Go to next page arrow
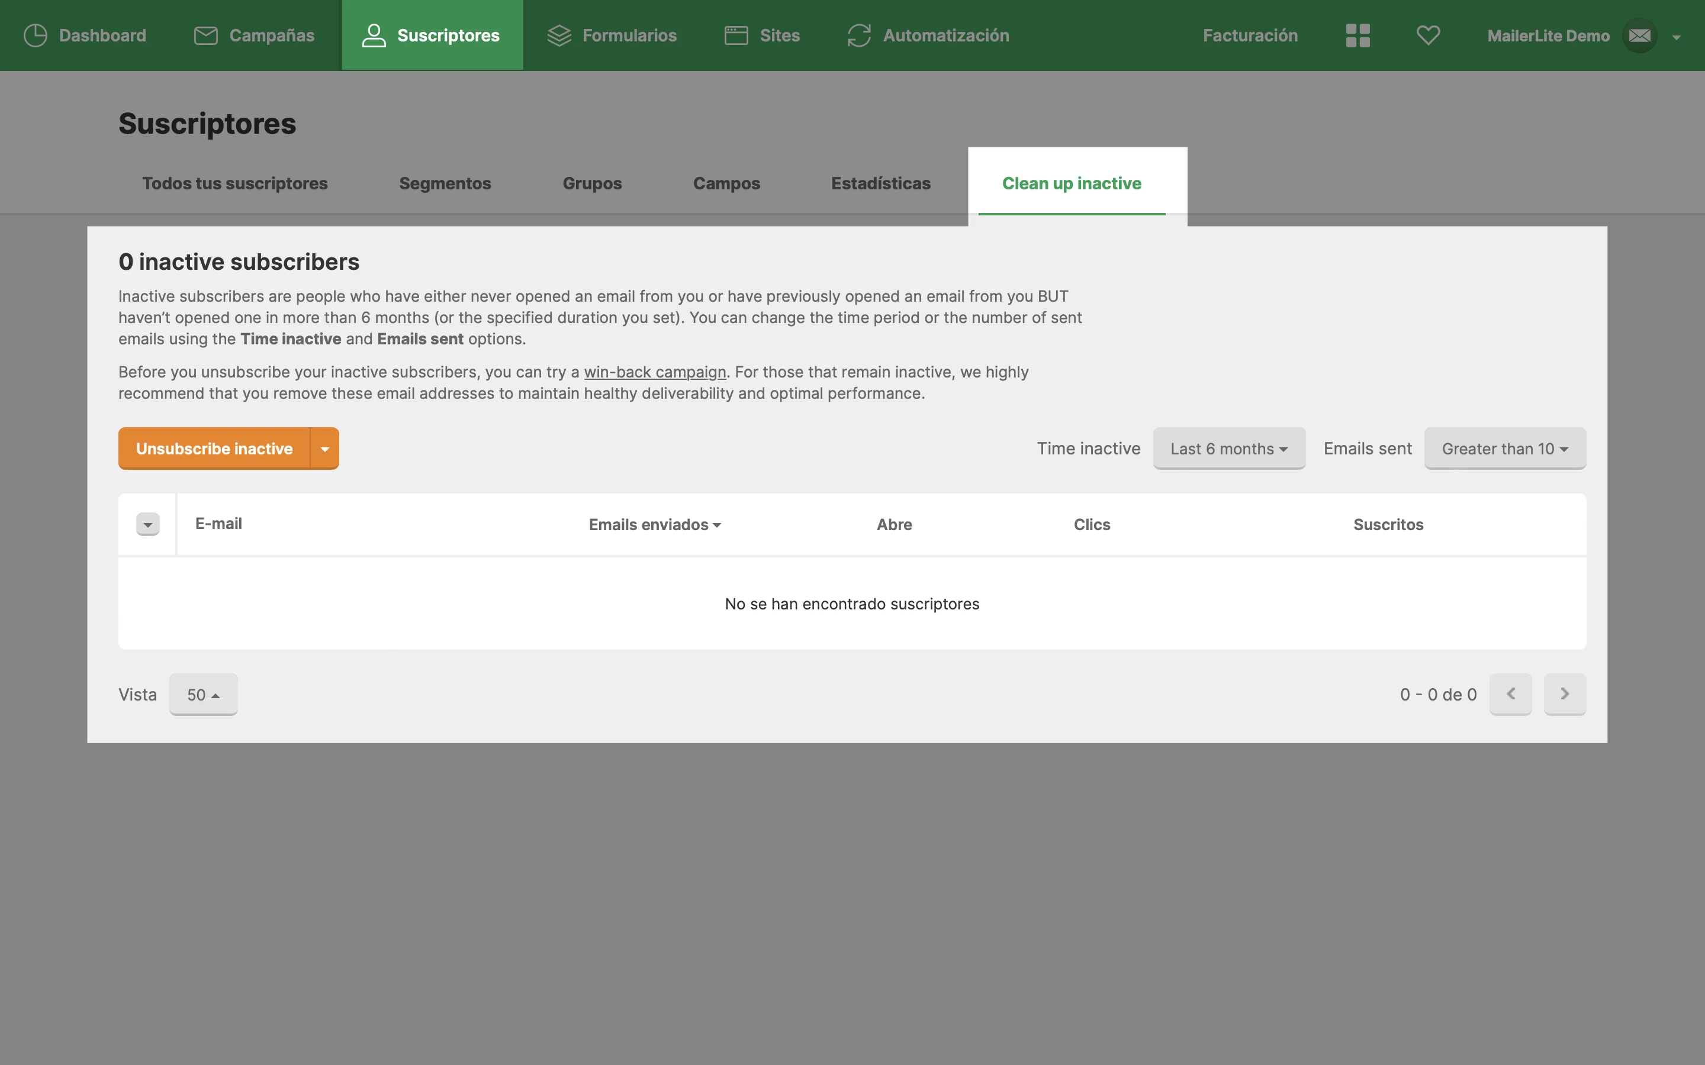The image size is (1705, 1065). (x=1565, y=695)
